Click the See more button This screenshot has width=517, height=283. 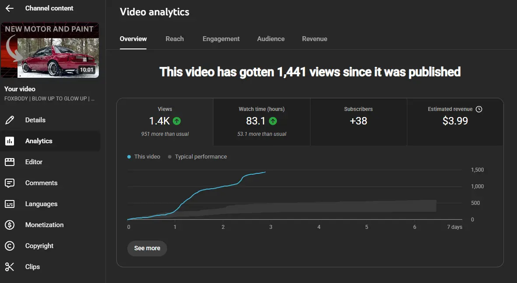pos(147,248)
